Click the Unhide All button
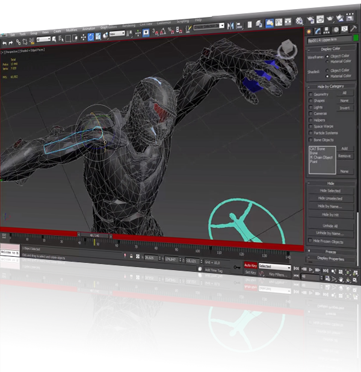 tap(330, 226)
